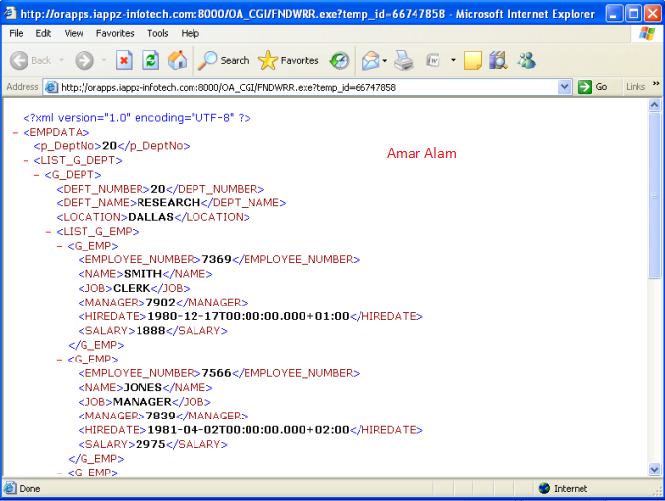Screen dimensions: 665x501
Task: Click the hiredate 1981-04-02 value
Action: click(249, 430)
